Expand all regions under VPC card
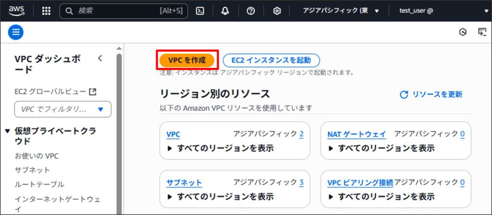 220,148
